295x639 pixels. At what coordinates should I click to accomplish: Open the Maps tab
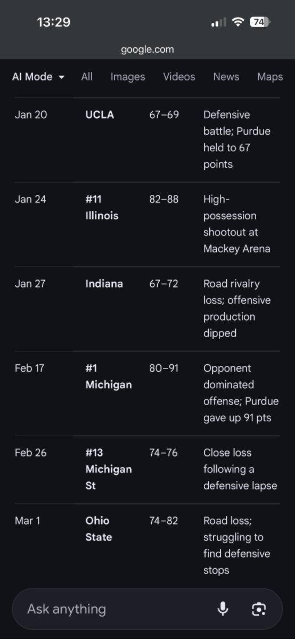click(270, 77)
